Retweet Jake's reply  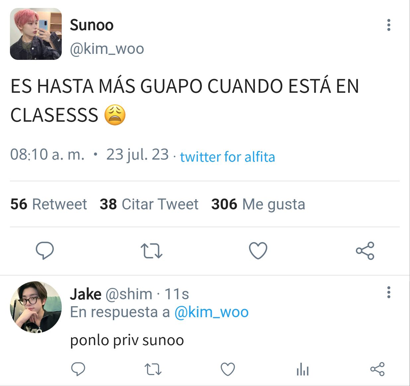(x=153, y=369)
